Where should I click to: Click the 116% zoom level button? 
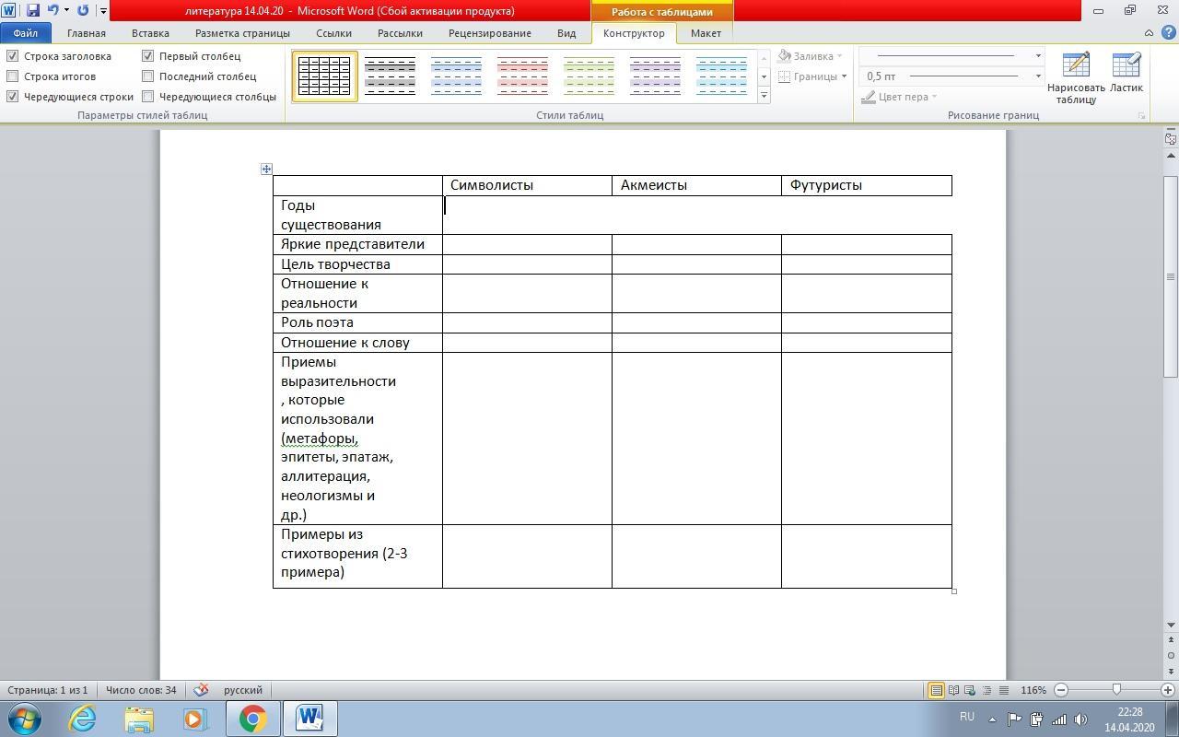1033,690
